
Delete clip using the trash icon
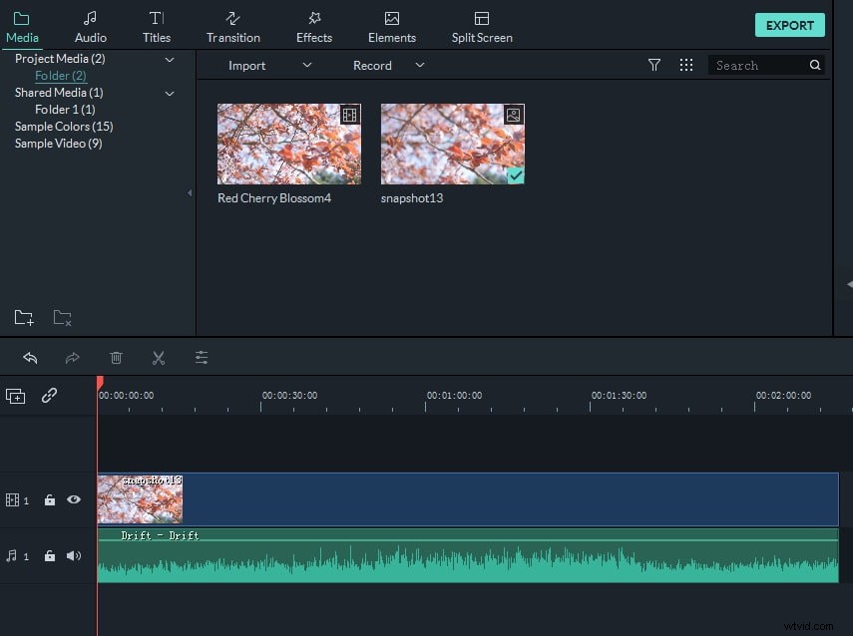point(116,357)
